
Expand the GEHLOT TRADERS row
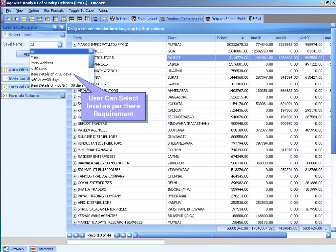pyautogui.click(x=74, y=124)
